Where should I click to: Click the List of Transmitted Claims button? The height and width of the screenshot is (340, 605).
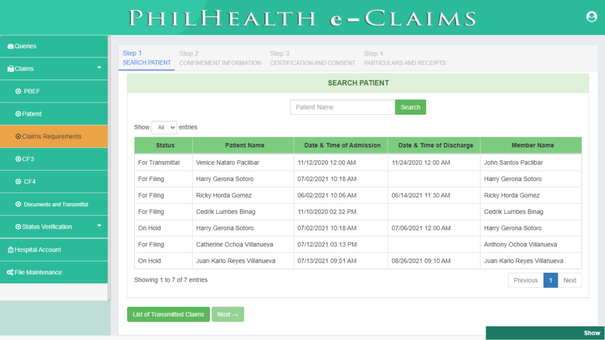click(168, 314)
